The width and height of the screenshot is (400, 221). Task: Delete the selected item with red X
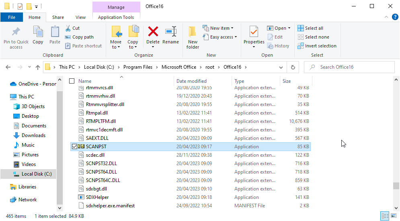tap(153, 32)
